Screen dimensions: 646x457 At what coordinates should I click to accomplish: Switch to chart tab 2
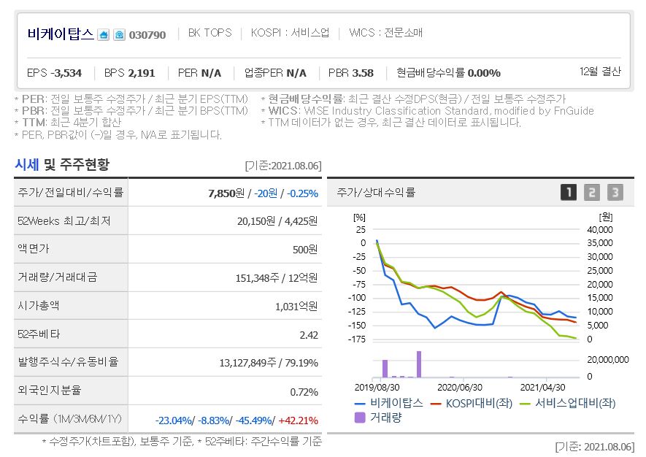[591, 193]
